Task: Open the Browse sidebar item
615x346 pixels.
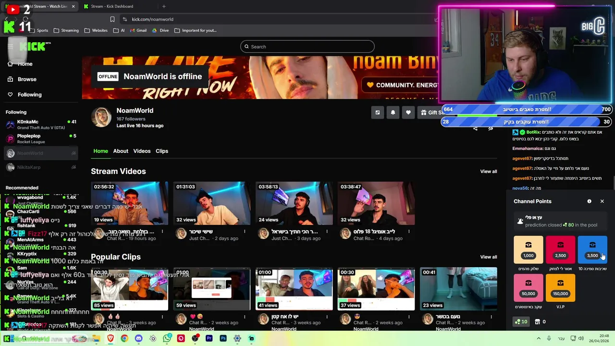Action: (22, 79)
